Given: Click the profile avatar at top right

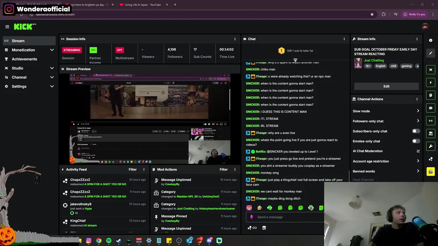Looking at the screenshot, I should [425, 27].
